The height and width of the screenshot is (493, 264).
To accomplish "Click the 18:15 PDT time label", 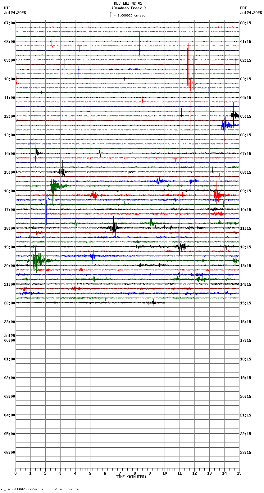I will pyautogui.click(x=246, y=359).
